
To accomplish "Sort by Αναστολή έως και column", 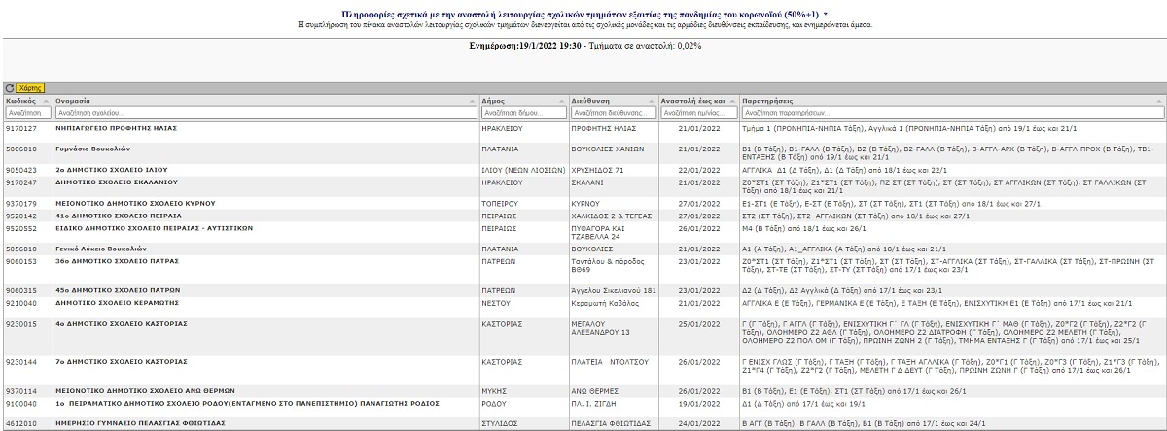I will point(692,100).
